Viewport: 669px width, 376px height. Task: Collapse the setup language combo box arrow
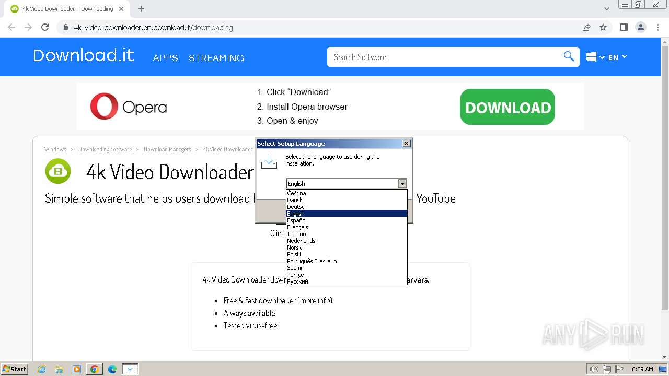[x=402, y=184]
